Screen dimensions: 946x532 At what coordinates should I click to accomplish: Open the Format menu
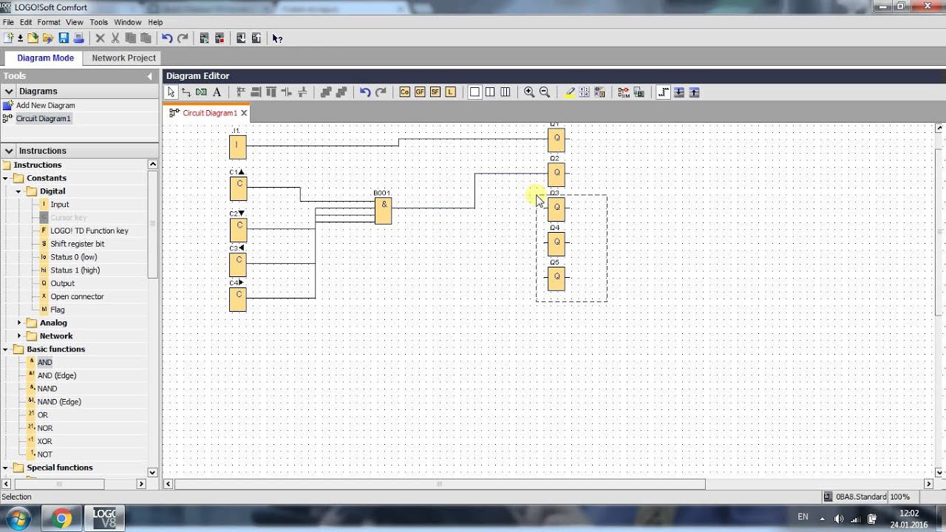(49, 22)
